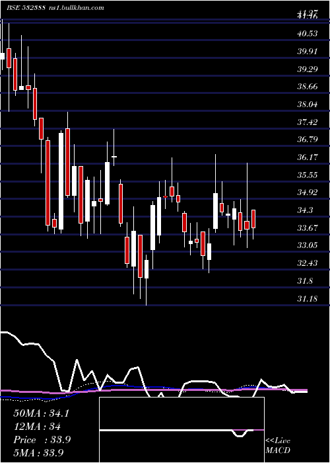The height and width of the screenshot is (463, 330).
Task: Click the MACD histogram panel
Action: point(181,430)
